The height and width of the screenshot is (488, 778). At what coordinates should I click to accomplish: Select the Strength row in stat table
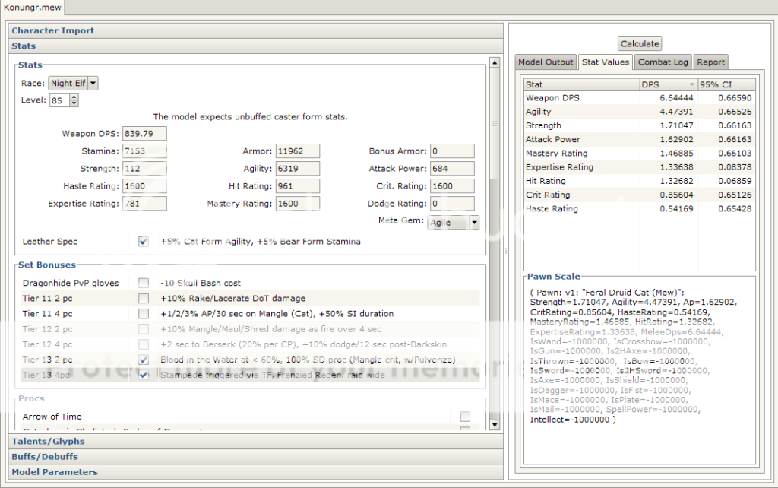click(x=640, y=125)
